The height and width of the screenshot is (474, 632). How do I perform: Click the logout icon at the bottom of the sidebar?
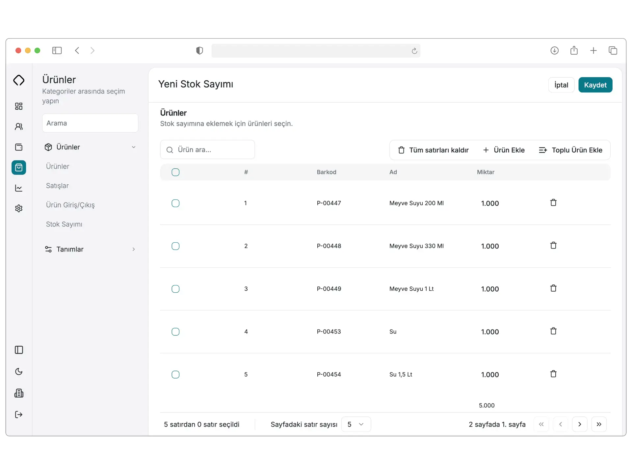point(19,414)
